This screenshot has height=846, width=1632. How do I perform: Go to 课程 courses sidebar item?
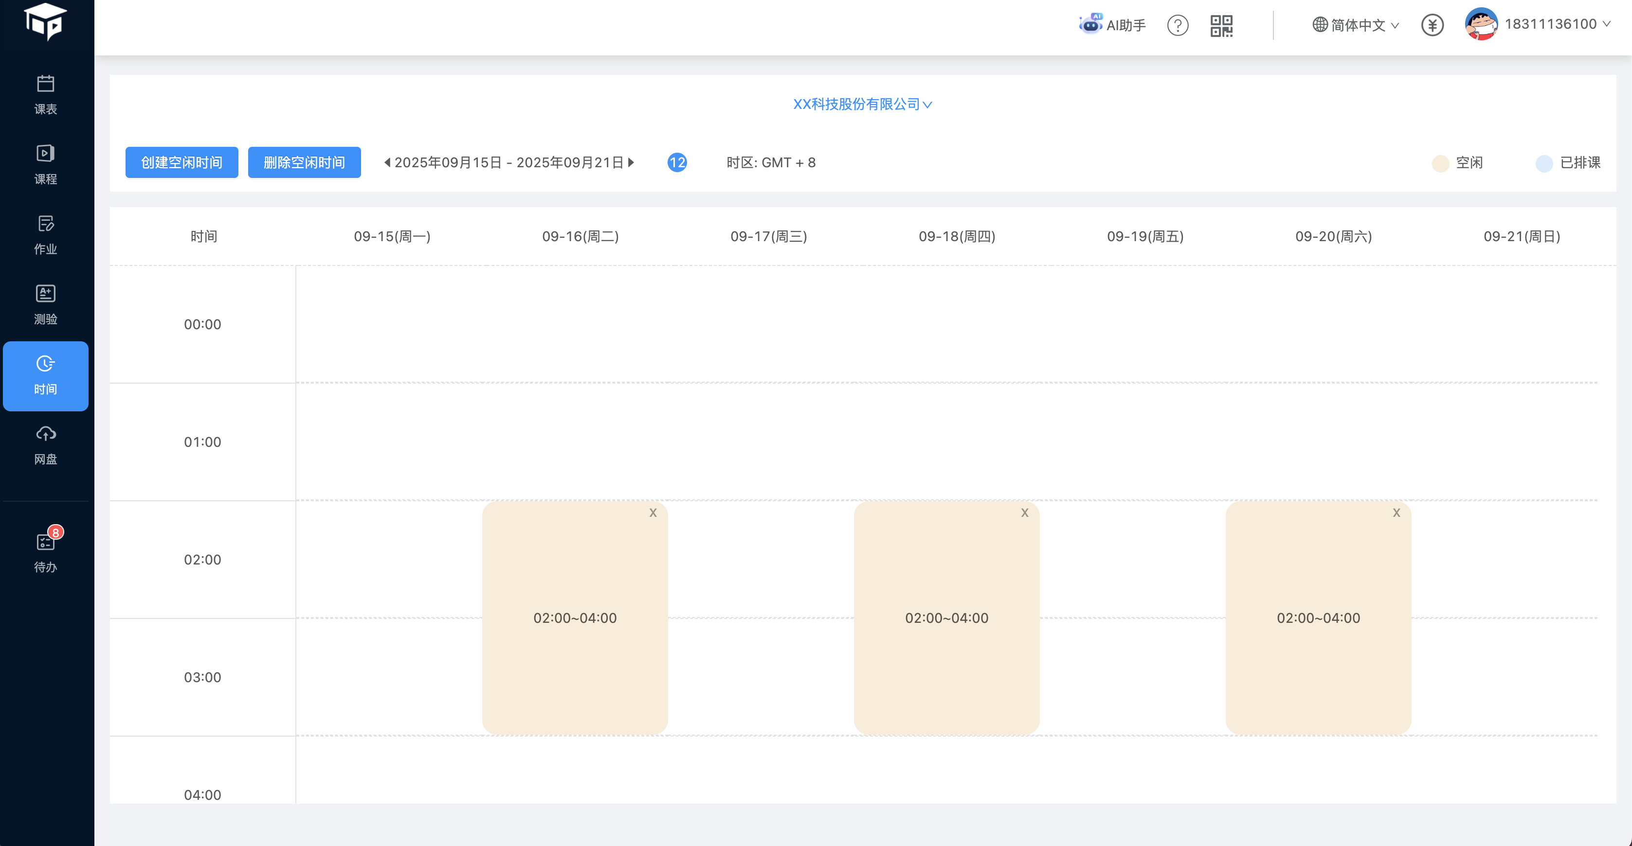click(x=46, y=165)
